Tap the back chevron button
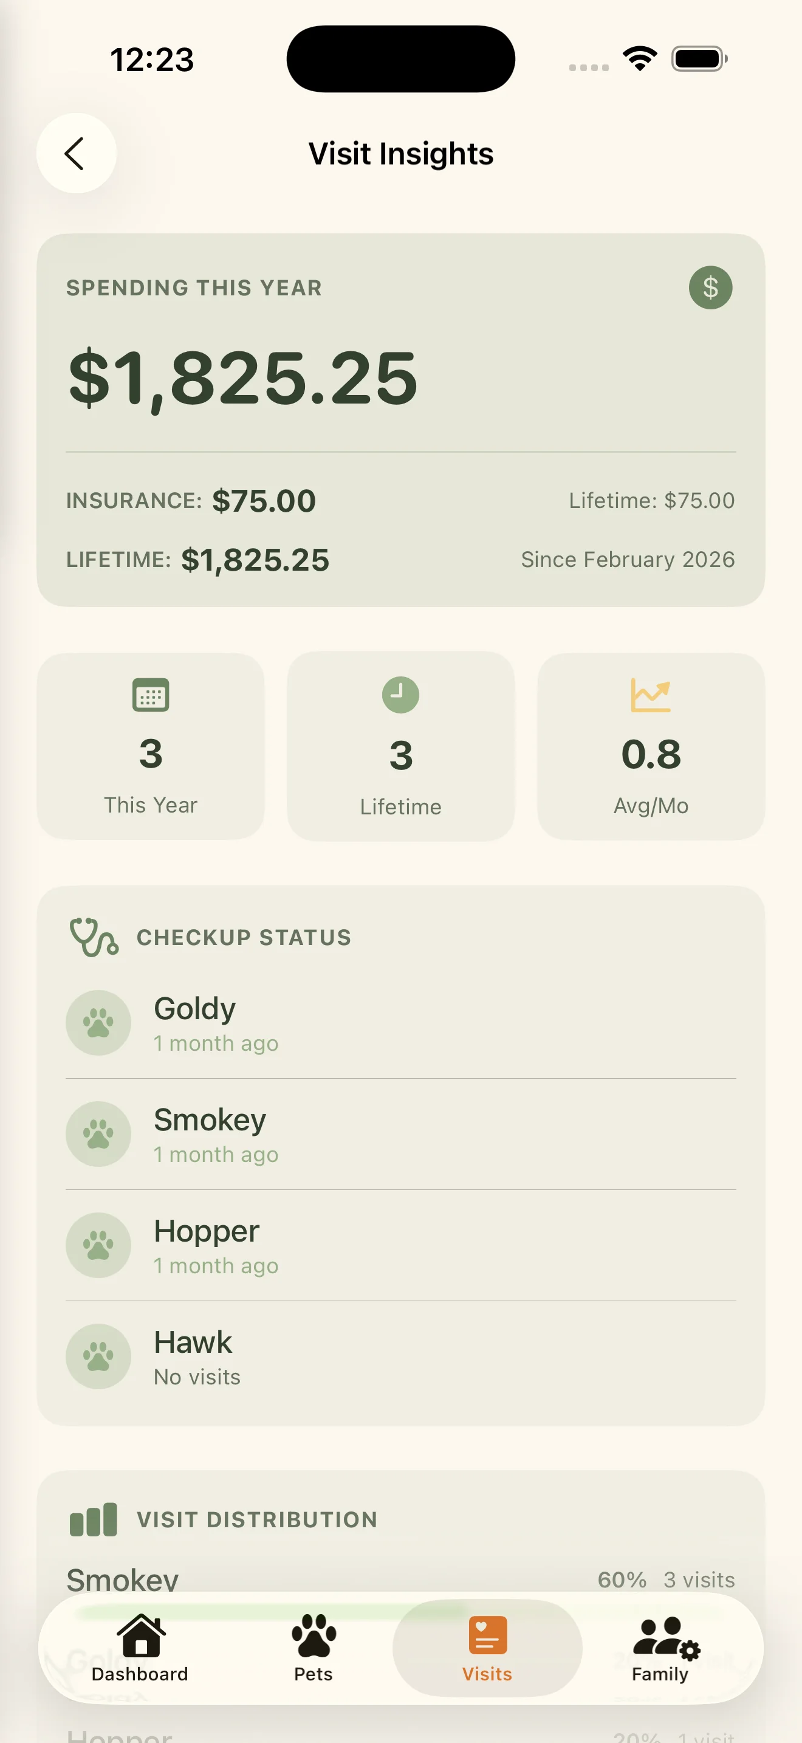This screenshot has width=802, height=1743. click(76, 154)
